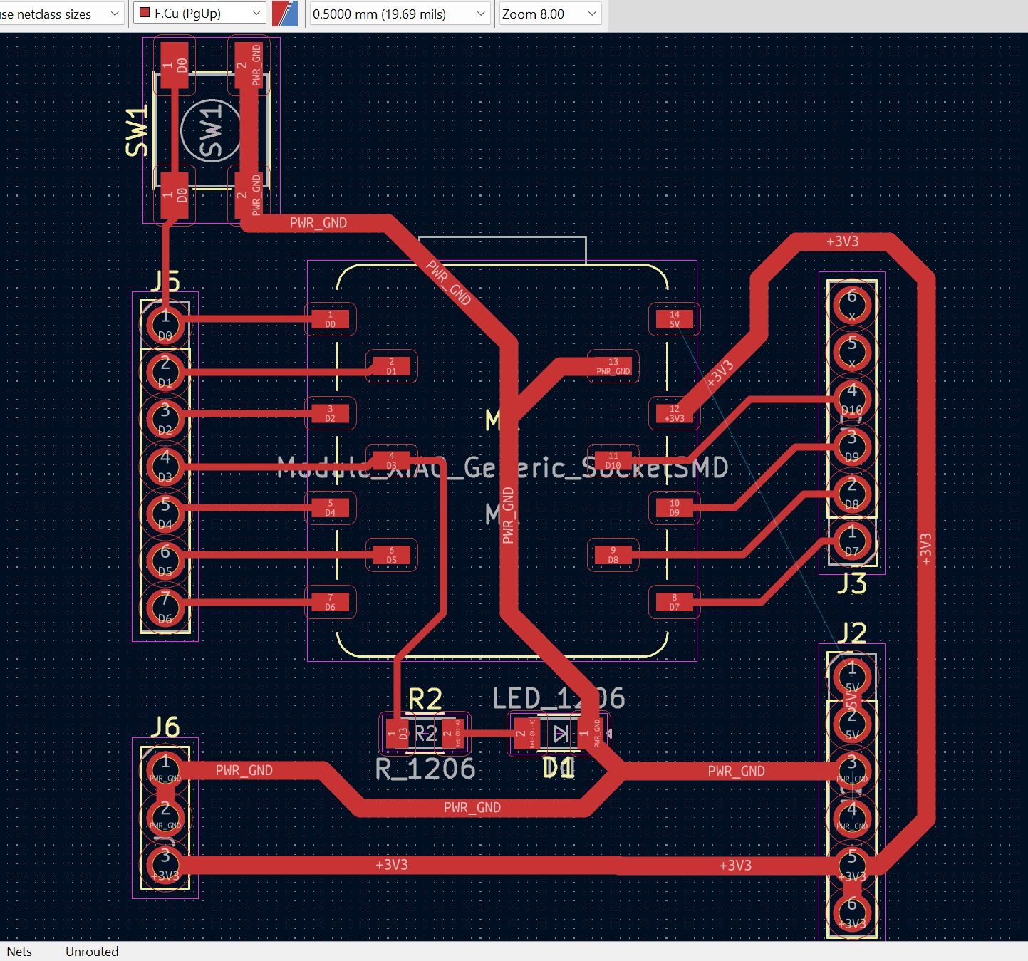Open the F.Cu active layer dropdown
The width and height of the screenshot is (1028, 961).
[199, 14]
